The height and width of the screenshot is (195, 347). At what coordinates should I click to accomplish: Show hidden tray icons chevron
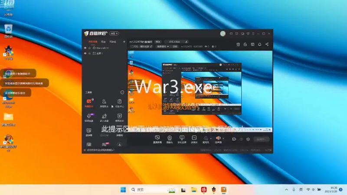(x=287, y=190)
